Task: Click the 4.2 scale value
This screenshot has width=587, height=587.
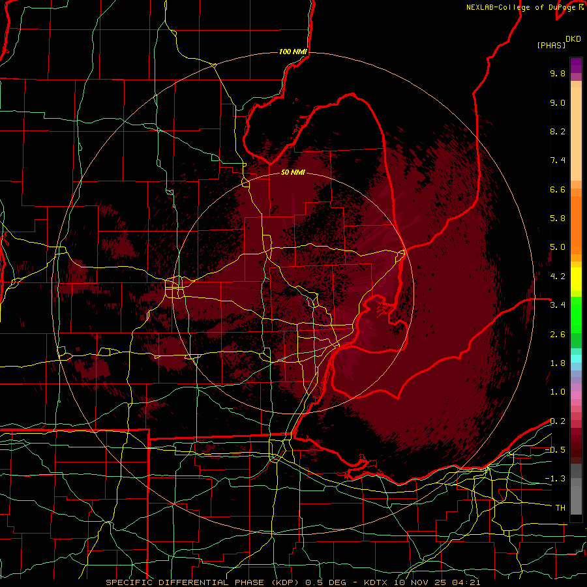Action: 558,277
